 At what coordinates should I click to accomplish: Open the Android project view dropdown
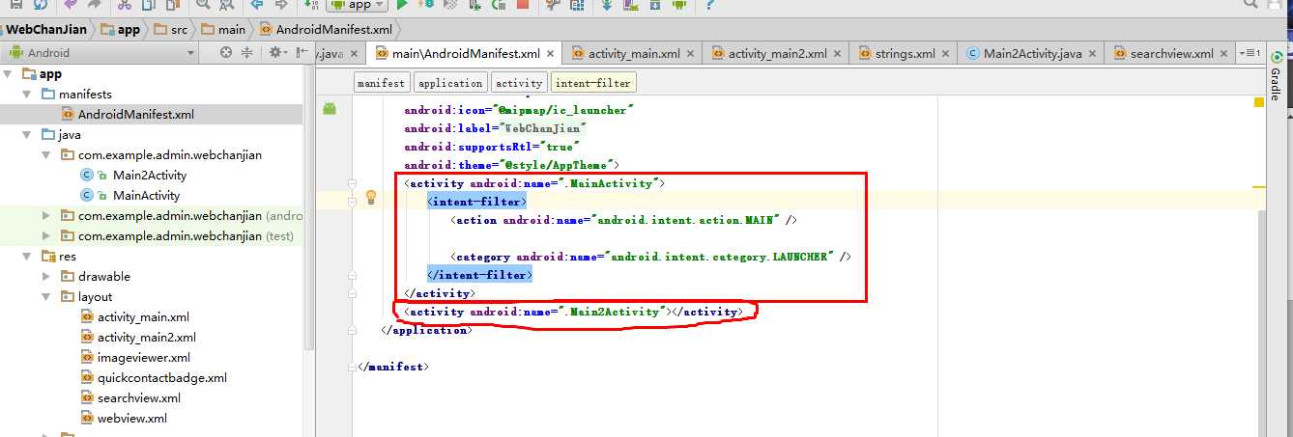(x=101, y=53)
